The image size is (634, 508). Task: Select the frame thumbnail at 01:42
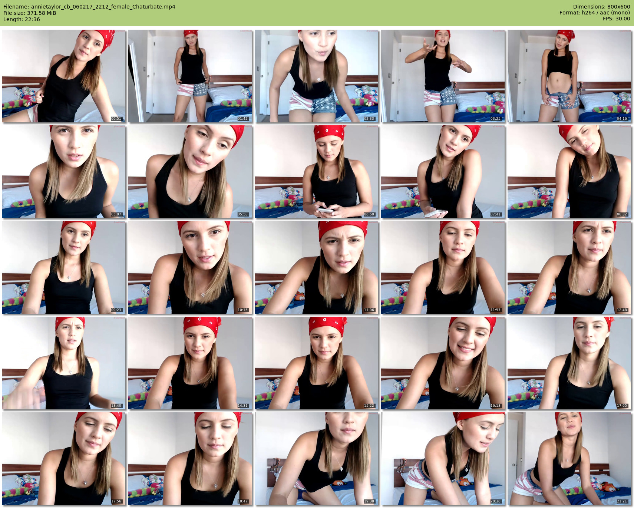click(190, 76)
